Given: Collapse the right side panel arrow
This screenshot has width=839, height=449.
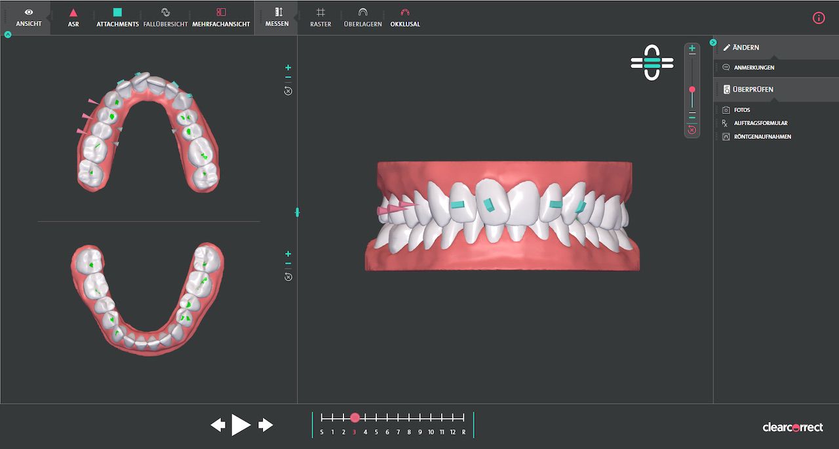Looking at the screenshot, I should (x=713, y=42).
